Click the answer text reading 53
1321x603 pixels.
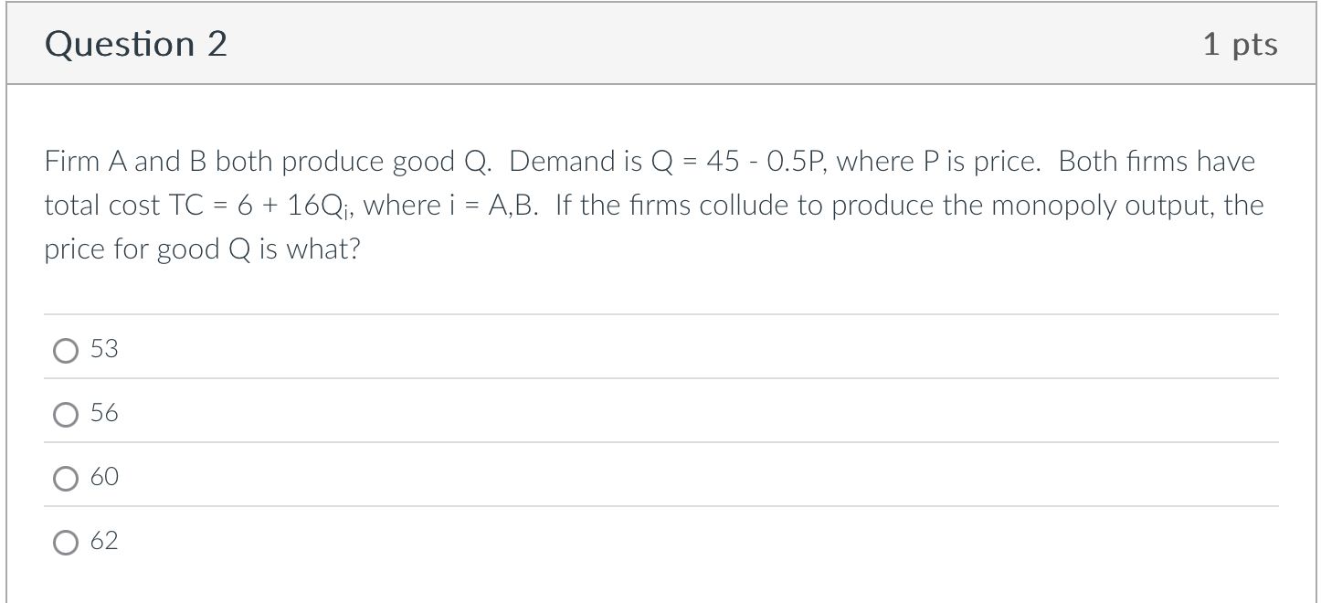pos(104,350)
